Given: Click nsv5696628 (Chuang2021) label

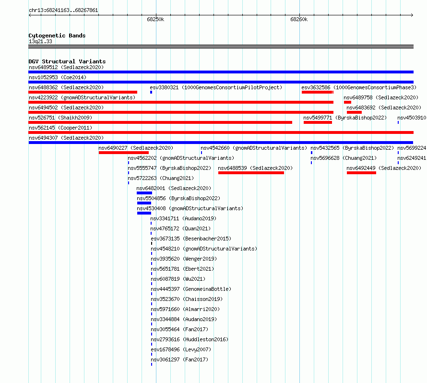Looking at the screenshot, I should 344,158.
